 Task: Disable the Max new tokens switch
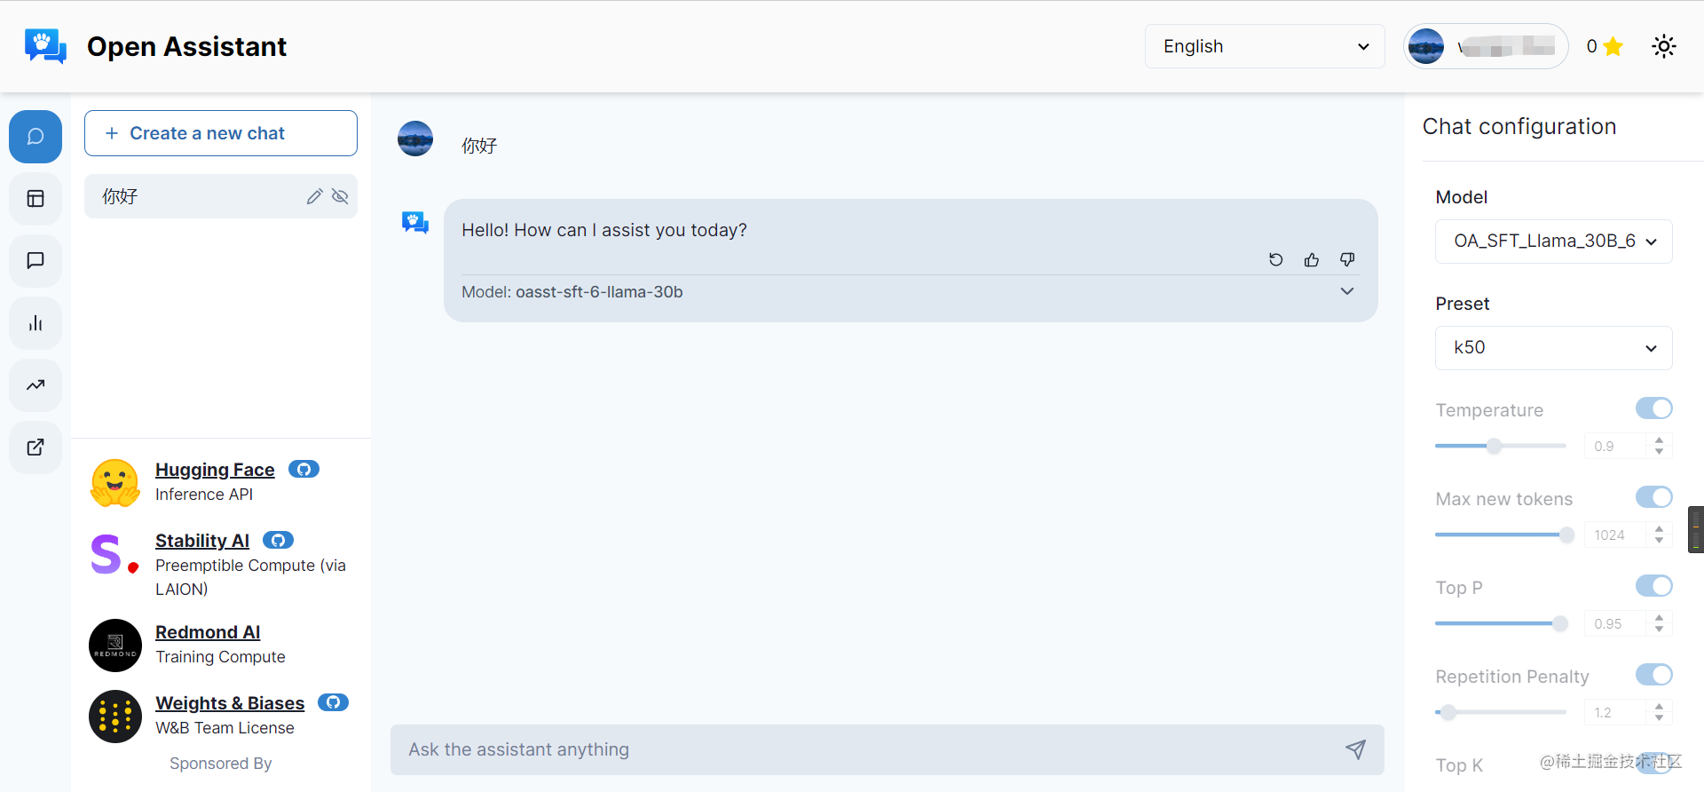[x=1654, y=497]
